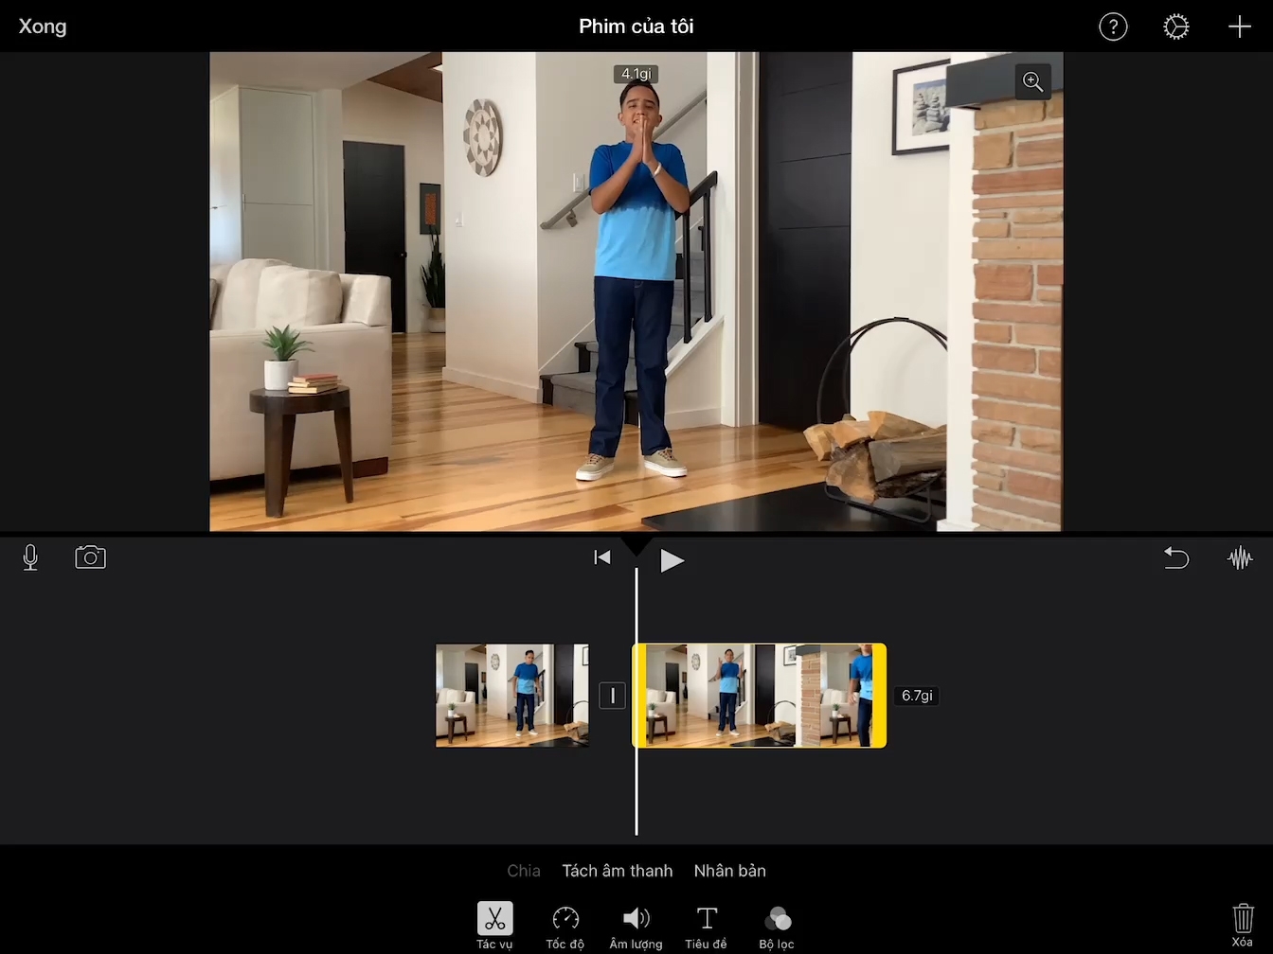The width and height of the screenshot is (1273, 954).
Task: Delete clip with Xóa trash icon
Action: point(1242,925)
